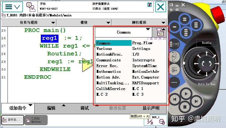
Task: Open the operator window user icon
Action: click(x=30, y=7)
